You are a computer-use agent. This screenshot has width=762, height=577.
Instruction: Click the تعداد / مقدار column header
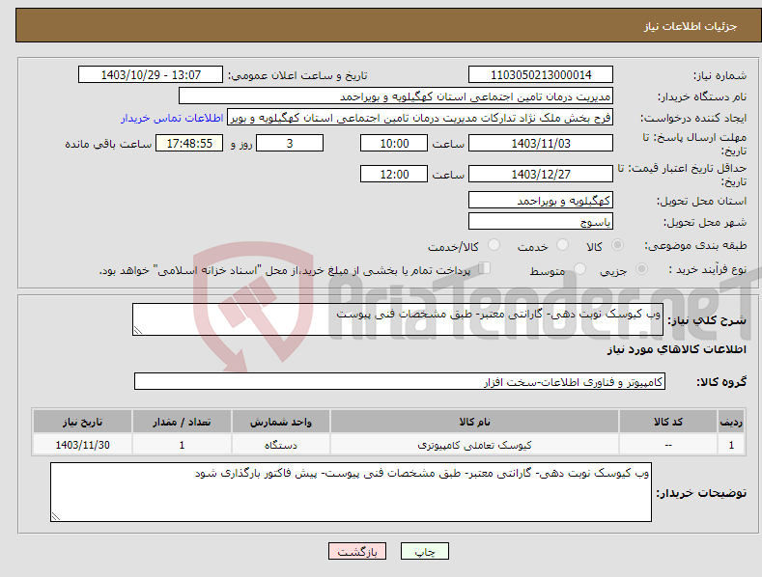pyautogui.click(x=182, y=422)
